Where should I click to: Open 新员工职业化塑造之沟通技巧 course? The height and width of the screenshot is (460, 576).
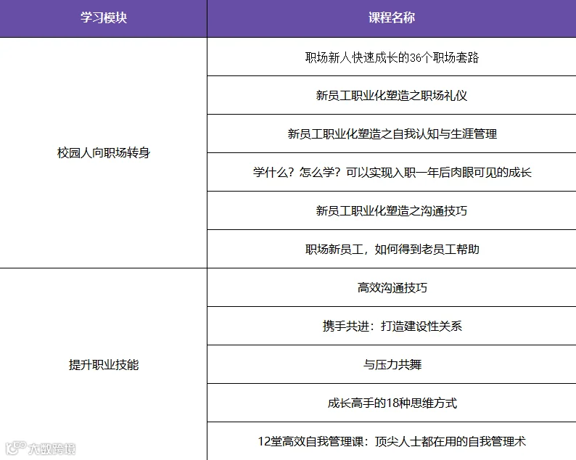(392, 210)
